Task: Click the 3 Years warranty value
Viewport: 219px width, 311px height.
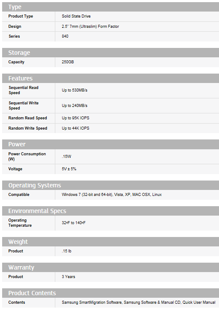Action: (69, 277)
